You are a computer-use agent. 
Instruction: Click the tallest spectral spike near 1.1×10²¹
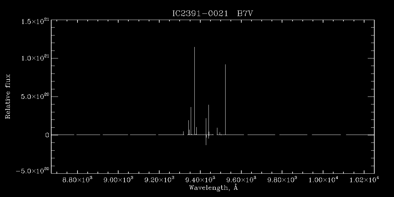[x=194, y=91]
